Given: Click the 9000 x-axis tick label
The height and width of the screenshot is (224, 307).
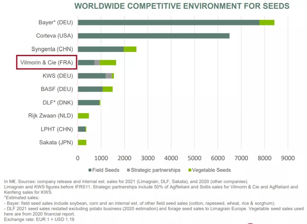Looking at the screenshot, I should click(x=288, y=157).
